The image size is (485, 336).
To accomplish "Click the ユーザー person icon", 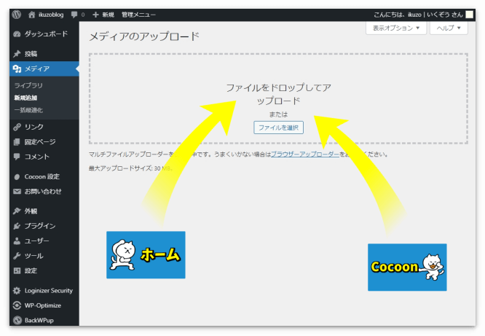I will (x=17, y=241).
